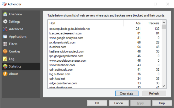Screen dimensions: 174x108
Task: Select the edge.quantserve.com row
Action: [x=104, y=83]
